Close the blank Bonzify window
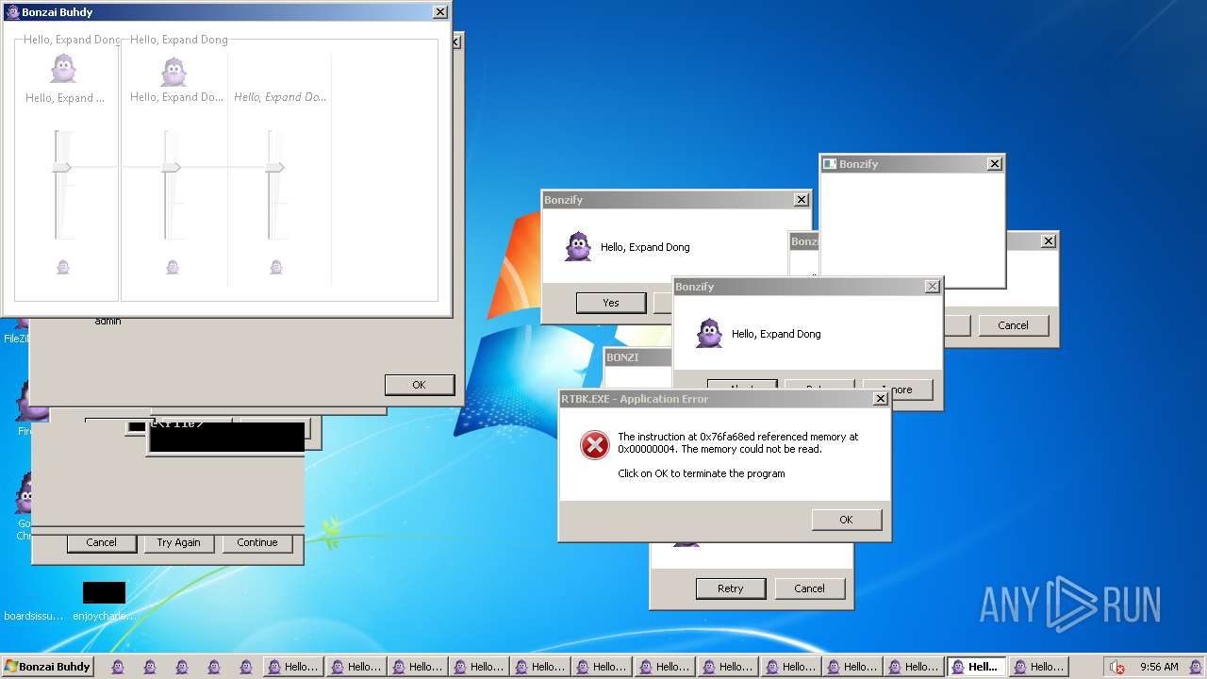 coord(994,164)
